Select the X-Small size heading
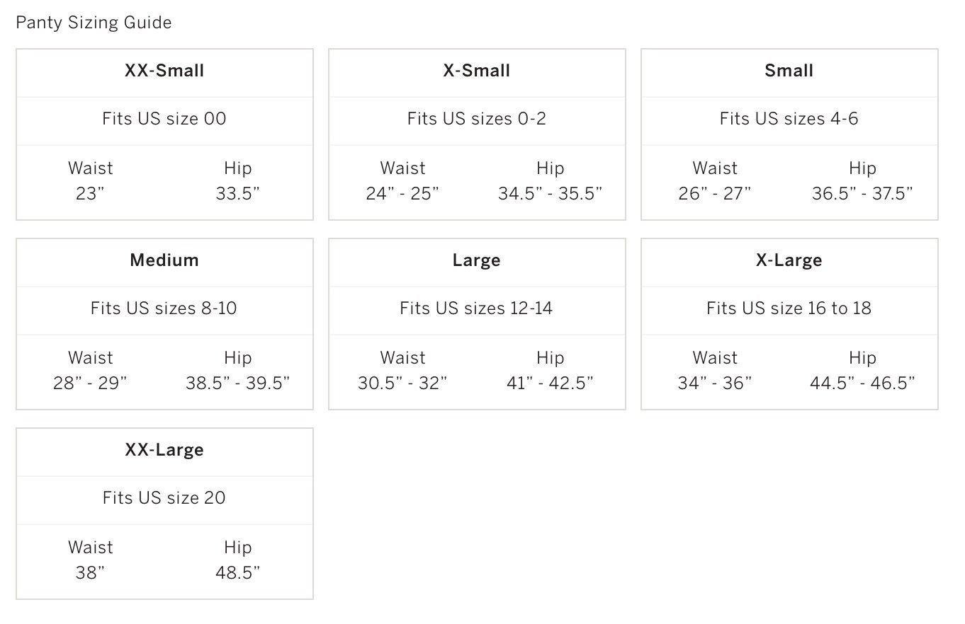Screen dimensions: 965x624 (477, 71)
